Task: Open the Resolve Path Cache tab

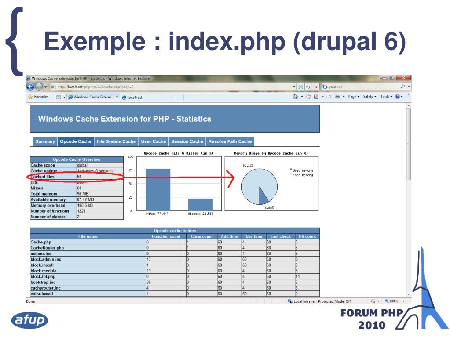Action: tap(230, 141)
